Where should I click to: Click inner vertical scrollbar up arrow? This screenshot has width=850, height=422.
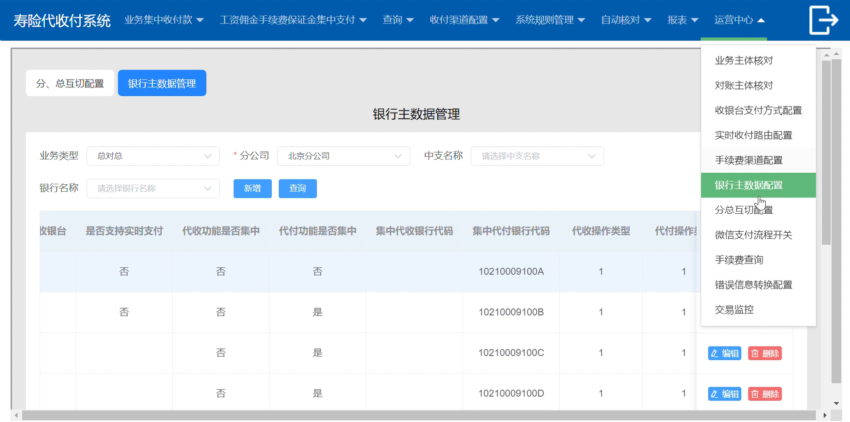[827, 55]
